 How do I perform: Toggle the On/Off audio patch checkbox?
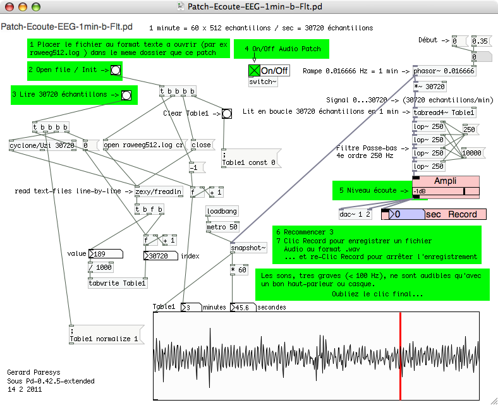[254, 71]
